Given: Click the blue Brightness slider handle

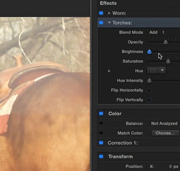Looking at the screenshot, I should [x=149, y=52].
